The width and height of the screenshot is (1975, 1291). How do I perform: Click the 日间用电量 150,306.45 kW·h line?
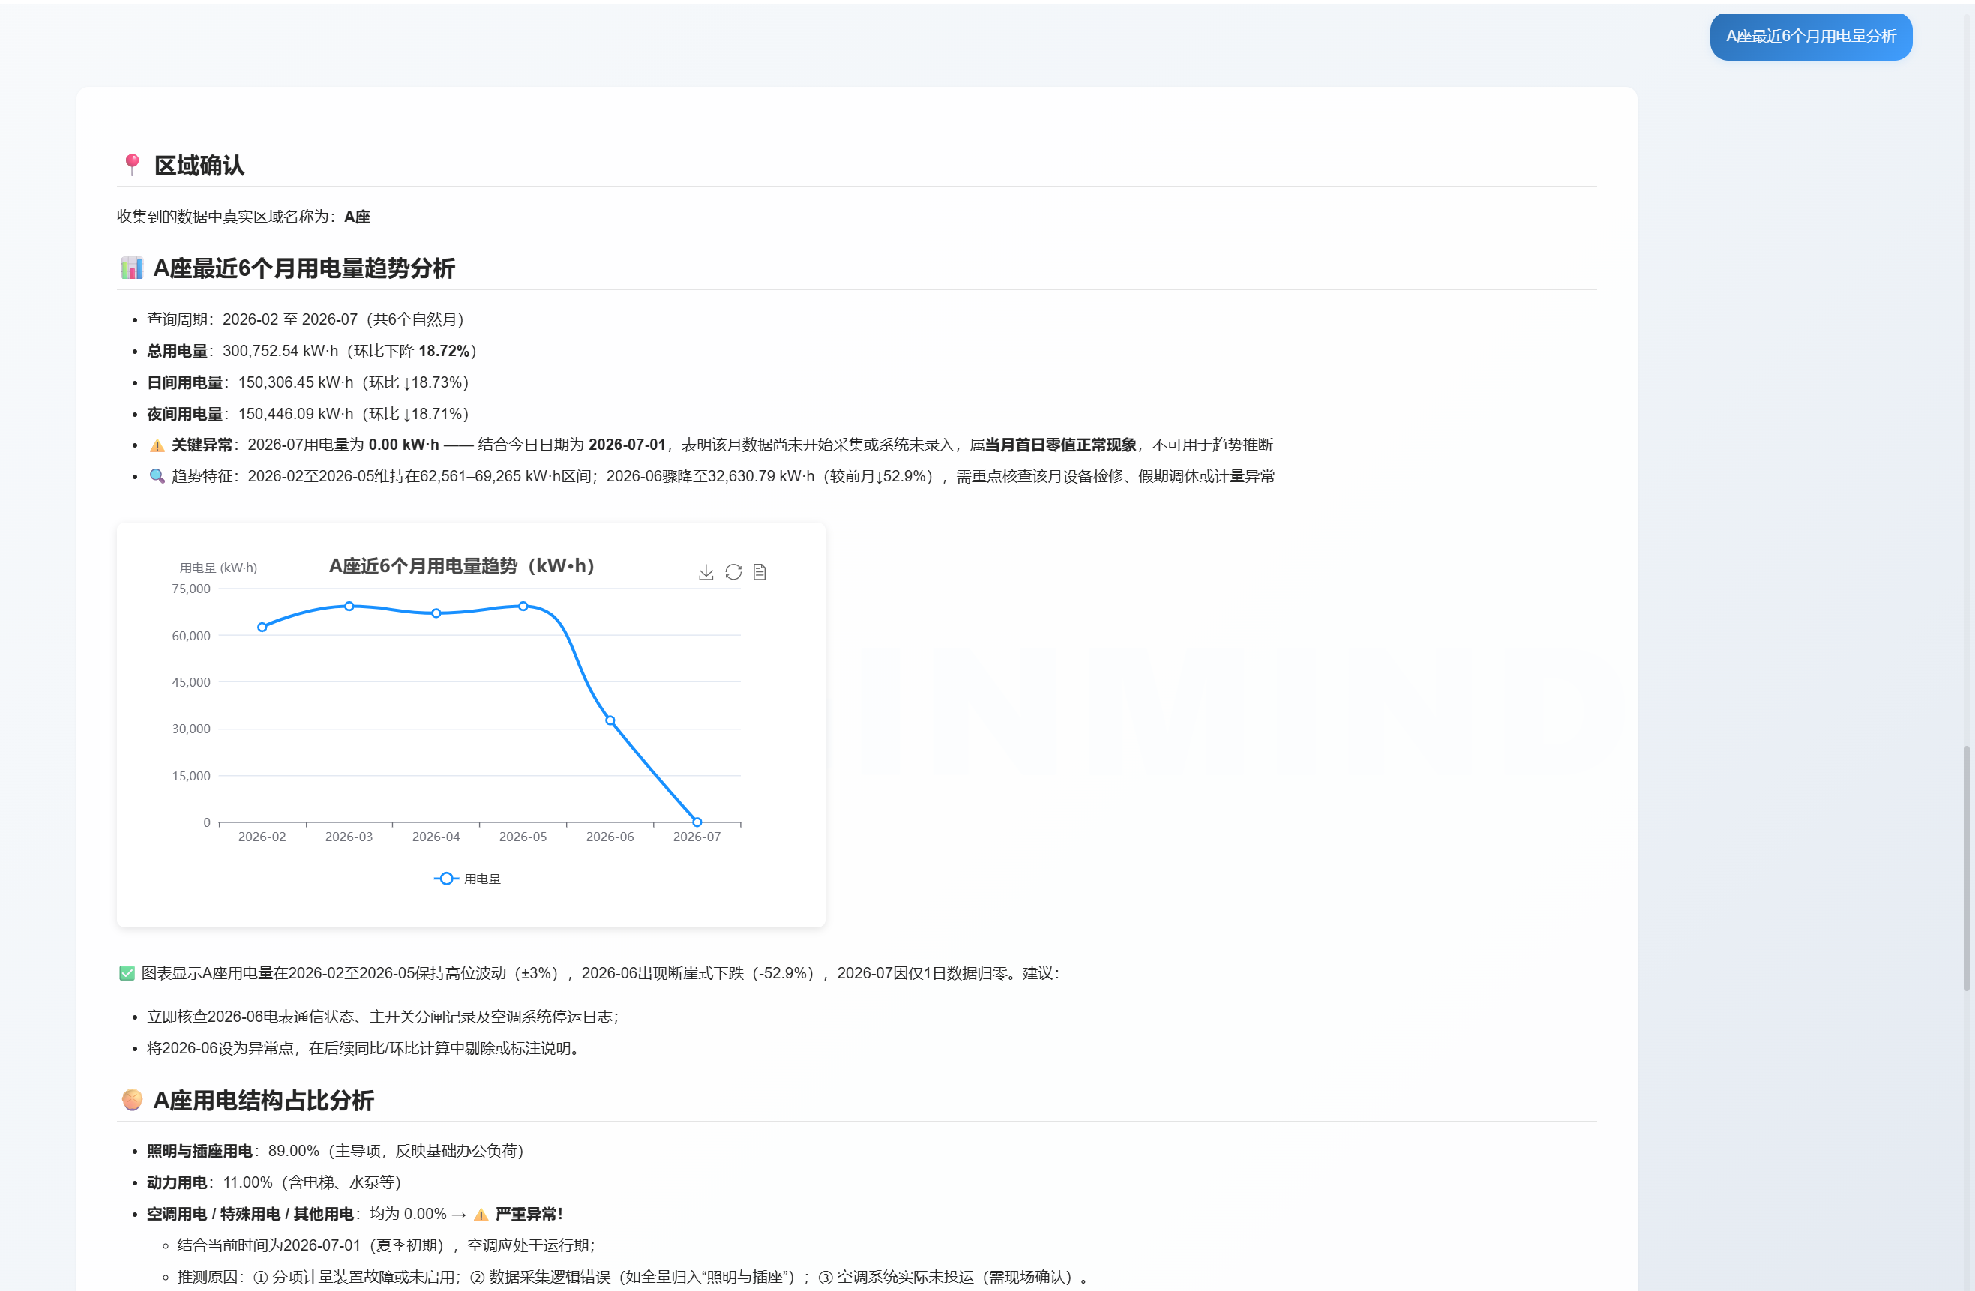[x=308, y=382]
